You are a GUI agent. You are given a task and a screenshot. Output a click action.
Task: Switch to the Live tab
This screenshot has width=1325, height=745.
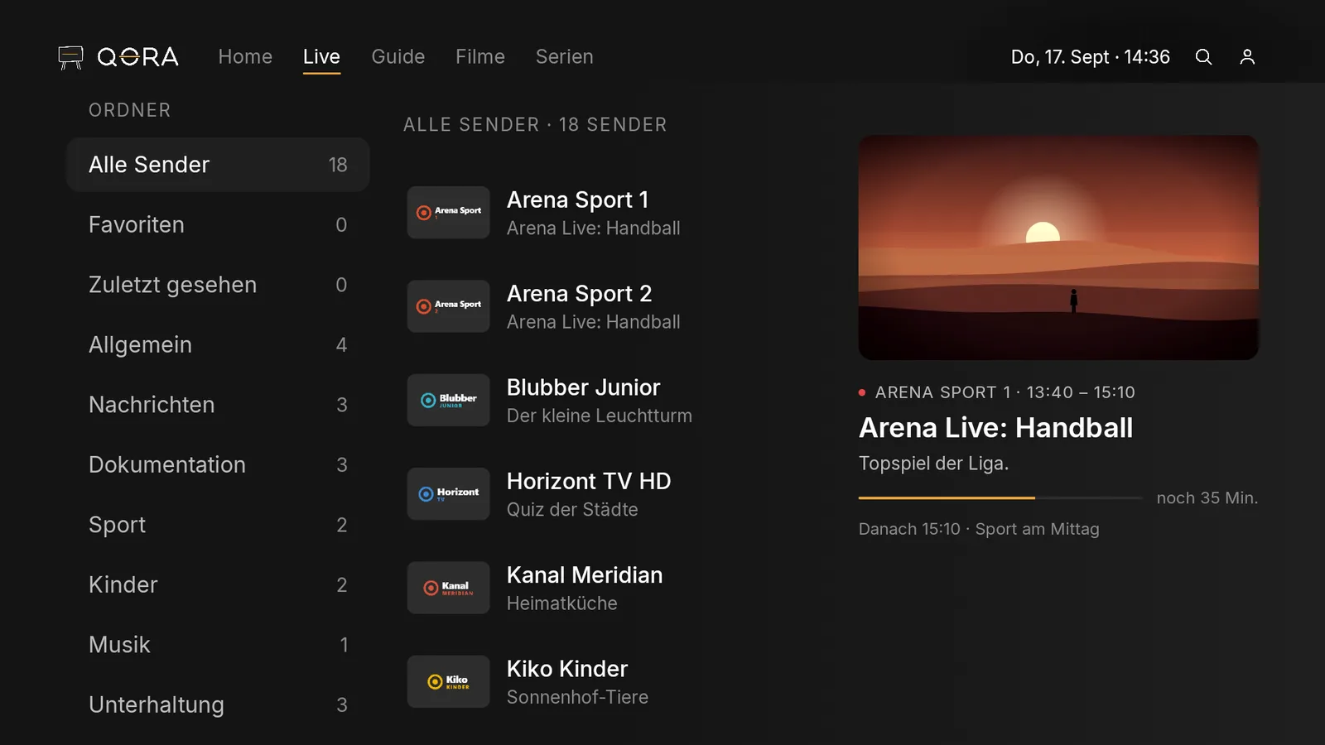pos(321,57)
